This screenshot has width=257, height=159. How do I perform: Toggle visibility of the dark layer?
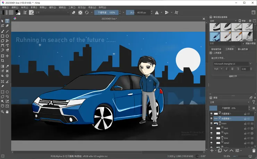point(211,128)
